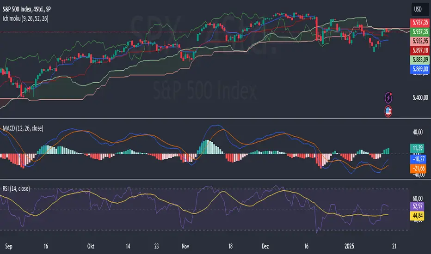
Task: Click the blue MACD value -10,27
Action: (418, 159)
